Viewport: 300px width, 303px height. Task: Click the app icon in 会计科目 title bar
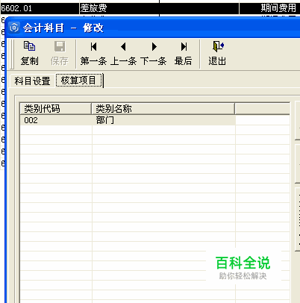pyautogui.click(x=14, y=28)
